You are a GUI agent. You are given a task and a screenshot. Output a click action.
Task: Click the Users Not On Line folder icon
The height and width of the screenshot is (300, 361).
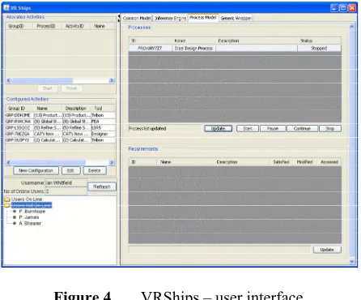7,206
